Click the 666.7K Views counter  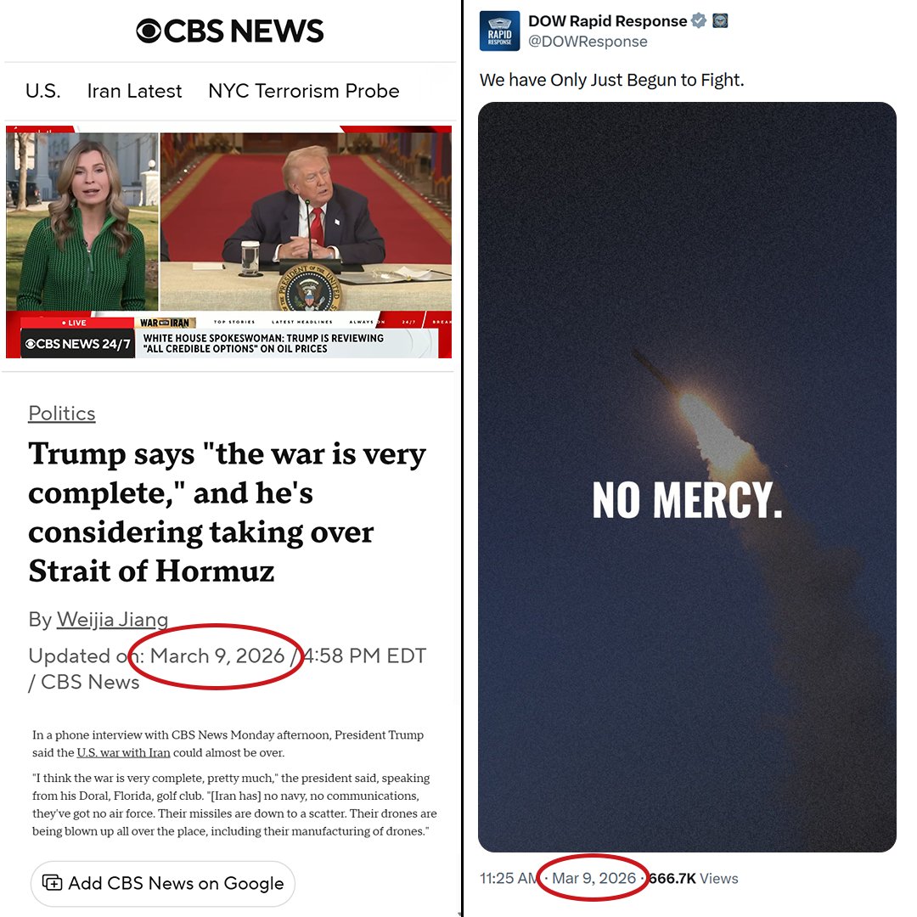click(x=694, y=879)
